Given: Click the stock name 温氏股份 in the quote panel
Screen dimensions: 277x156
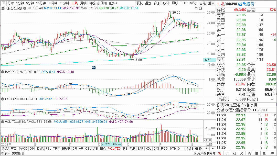Looking at the screenshot, I should (x=246, y=4).
